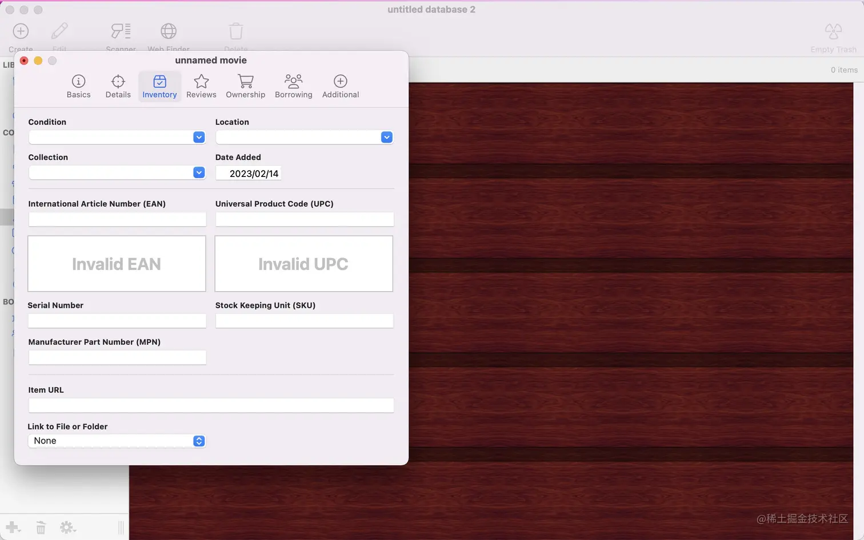Expand the Location combo box
864x540 pixels.
tap(387, 137)
